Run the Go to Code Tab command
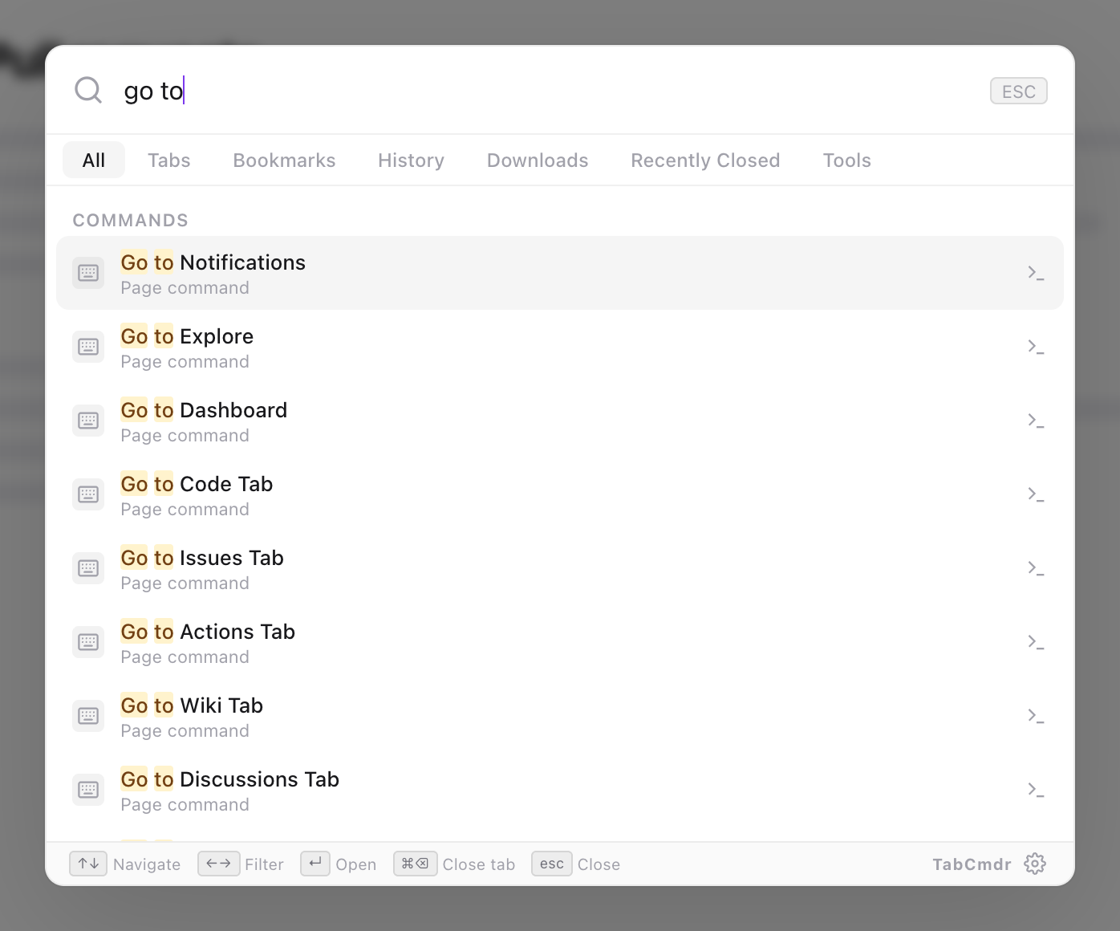 pos(560,494)
